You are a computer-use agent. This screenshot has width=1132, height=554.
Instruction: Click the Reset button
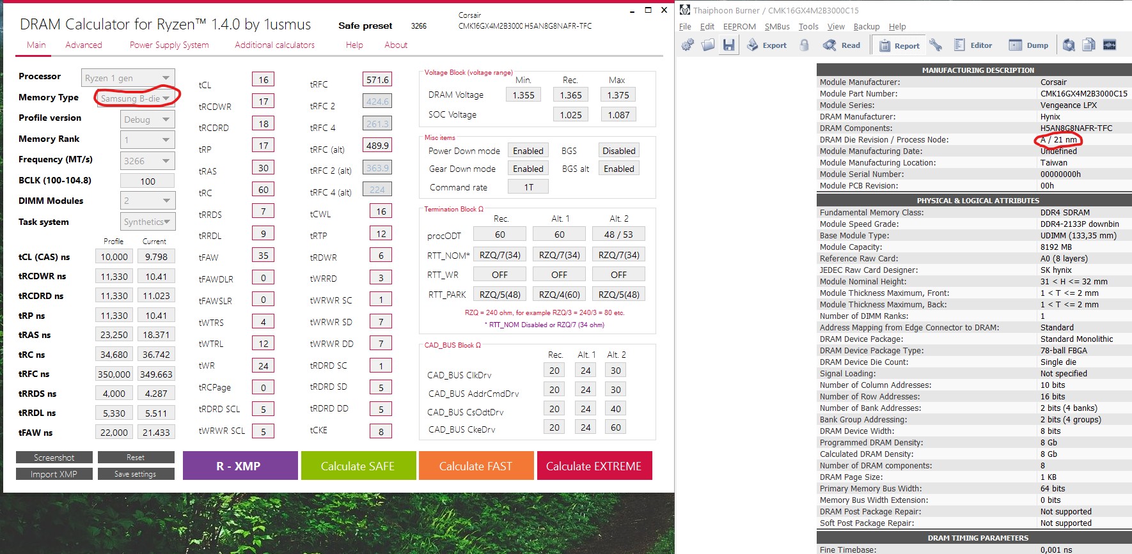click(x=136, y=458)
